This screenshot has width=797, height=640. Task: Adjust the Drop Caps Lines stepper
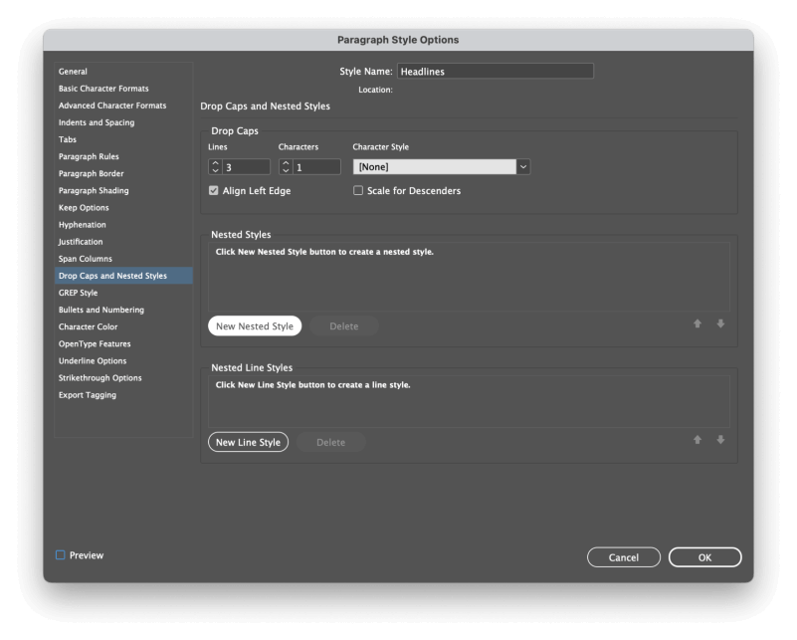click(216, 167)
